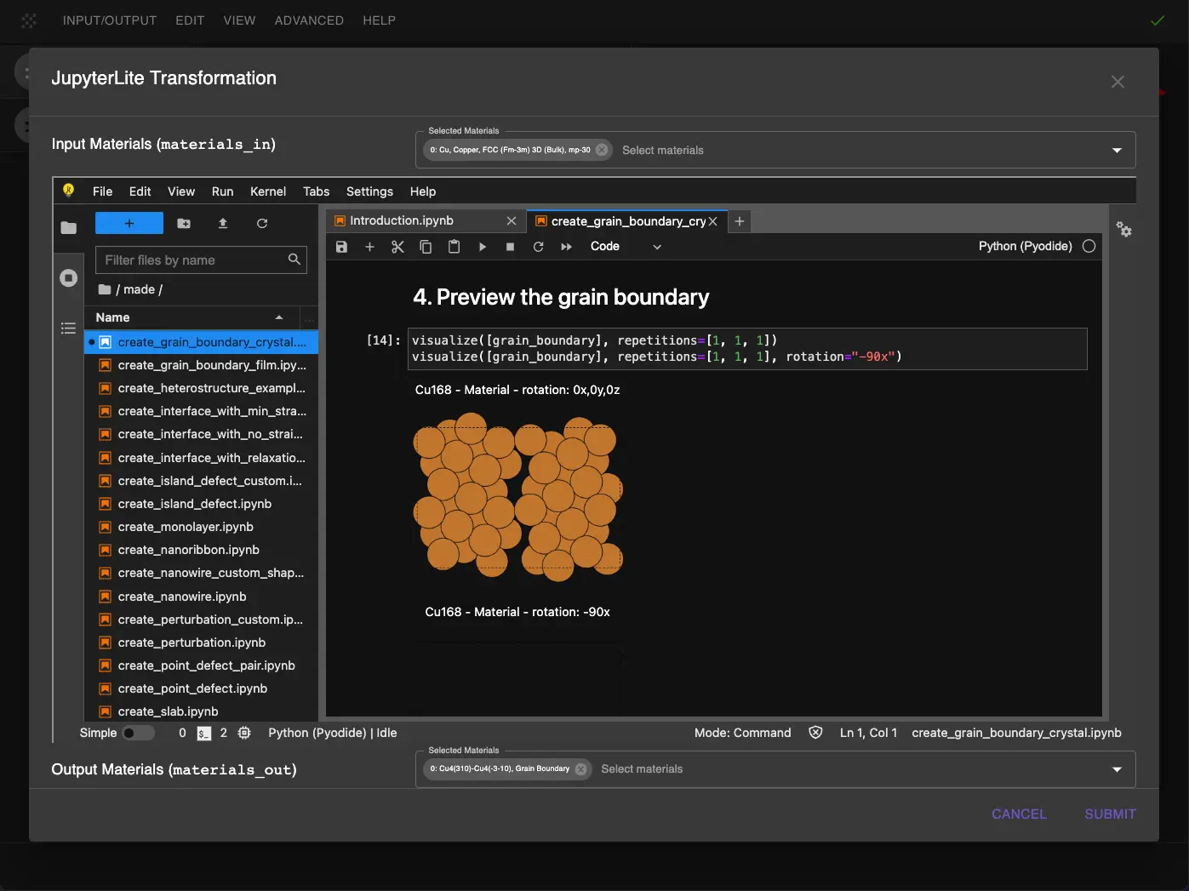
Task: Create a new folder in the file browser
Action: point(183,223)
